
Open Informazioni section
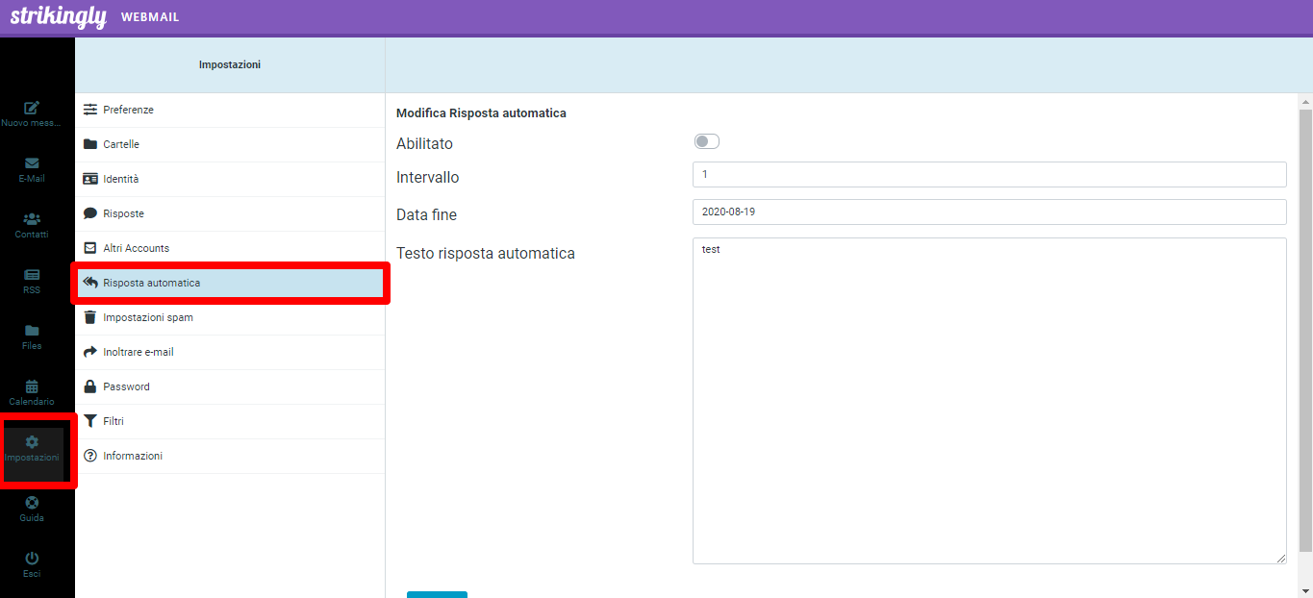[230, 456]
